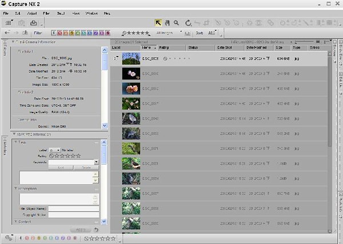The width and height of the screenshot is (343, 244).
Task: Select the Direct Select arrow tool
Action: point(158,23)
